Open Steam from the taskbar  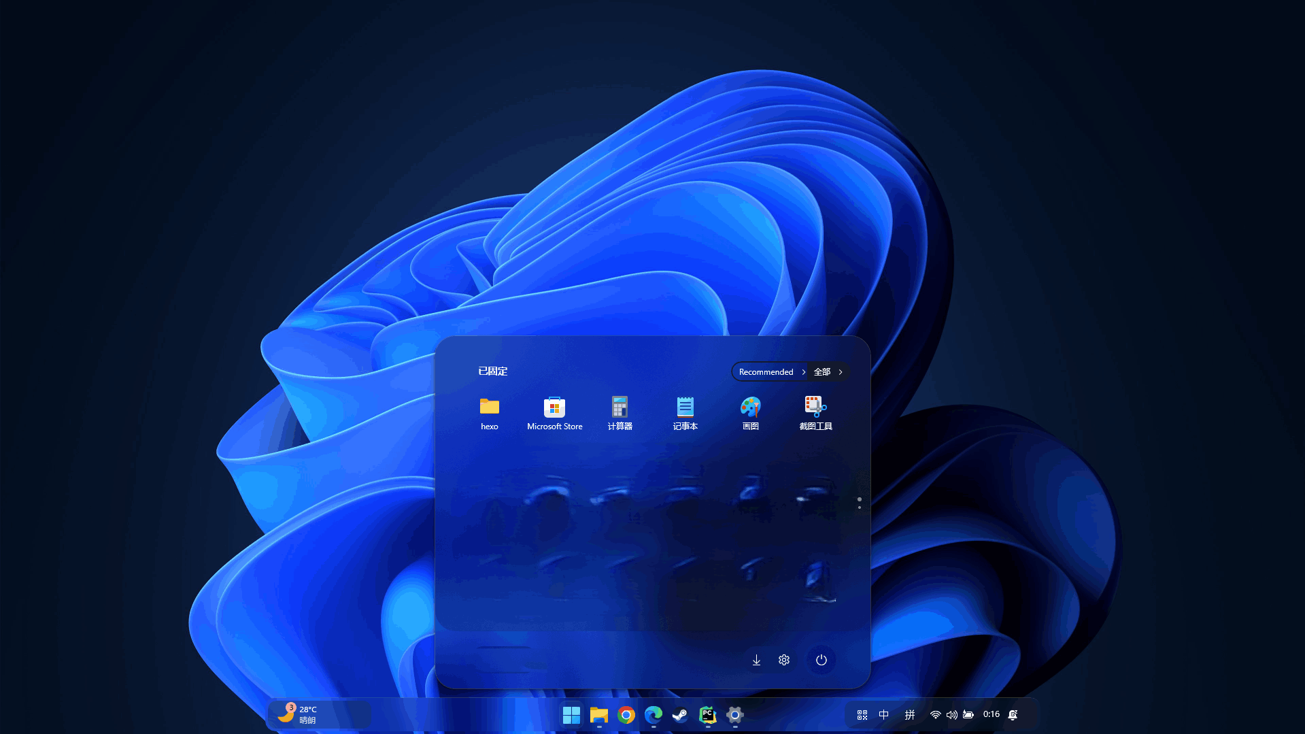click(680, 715)
